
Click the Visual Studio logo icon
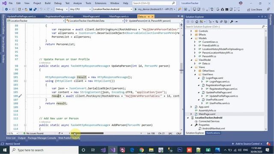point(4,3)
